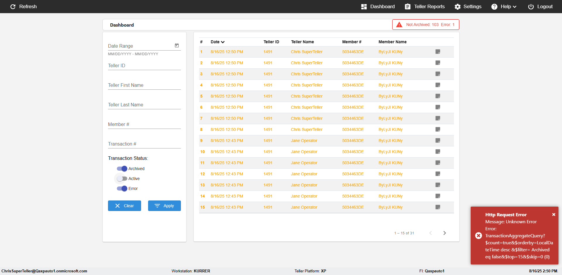
Task: Open the note icon for row 9
Action: point(438,141)
